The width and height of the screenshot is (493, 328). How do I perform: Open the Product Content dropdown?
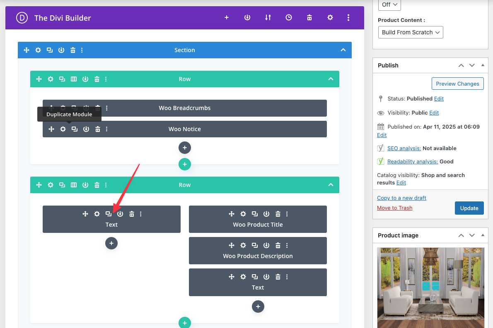click(410, 32)
